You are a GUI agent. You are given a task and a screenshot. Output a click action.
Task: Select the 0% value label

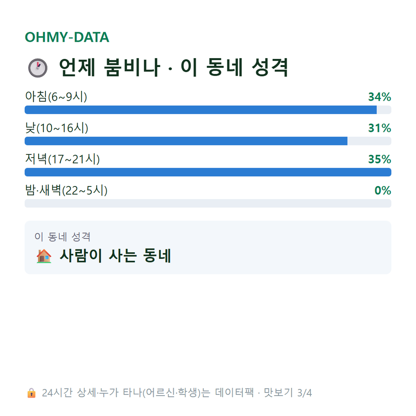[383, 191]
